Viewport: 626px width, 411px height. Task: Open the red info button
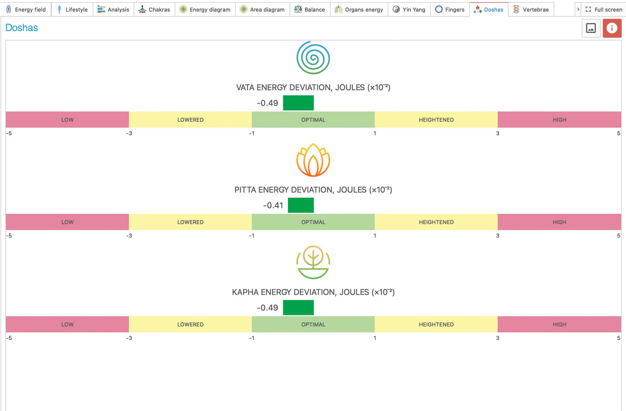(x=612, y=28)
